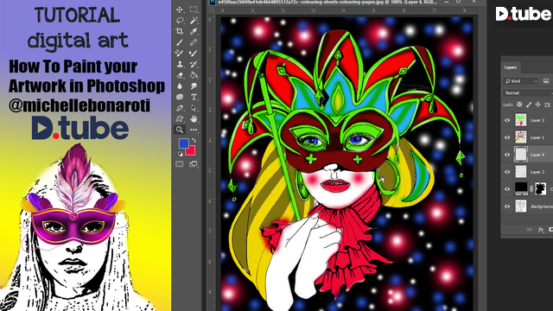Screen dimensions: 553x311
Task: Swap foreground and background colors
Action: (194, 140)
